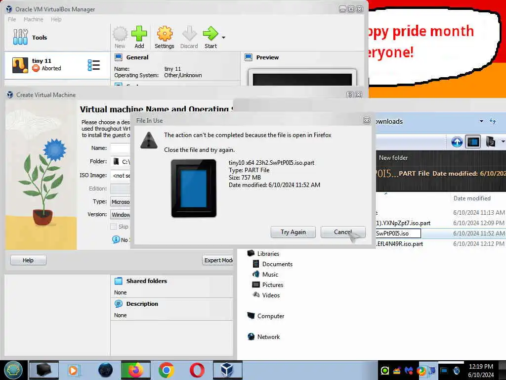Open the Type dropdown showing Microsoft
Viewport: 506px width, 380px height.
121,202
